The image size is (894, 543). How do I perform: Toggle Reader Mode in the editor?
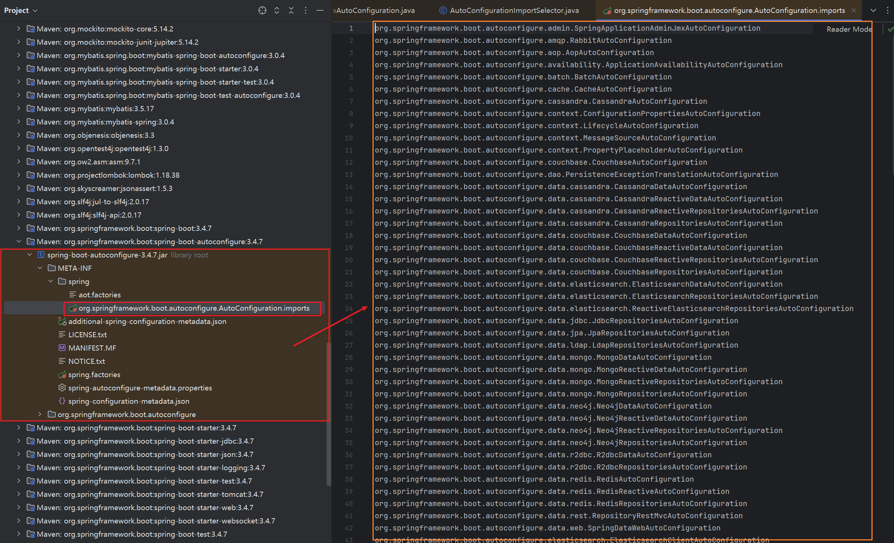[x=849, y=29]
